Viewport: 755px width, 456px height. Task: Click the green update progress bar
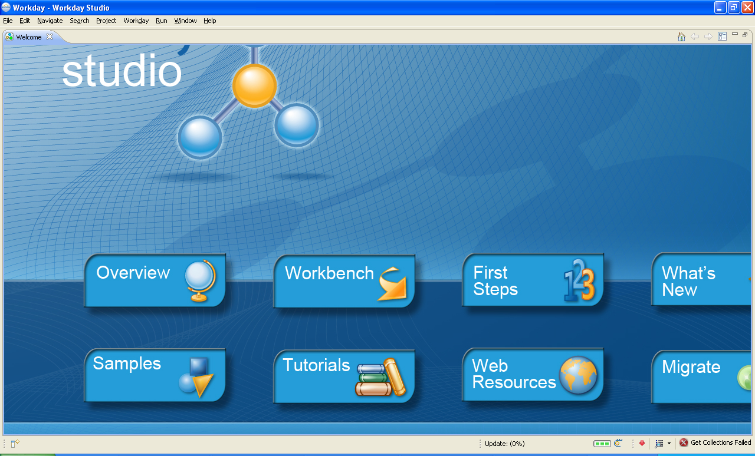coord(602,443)
